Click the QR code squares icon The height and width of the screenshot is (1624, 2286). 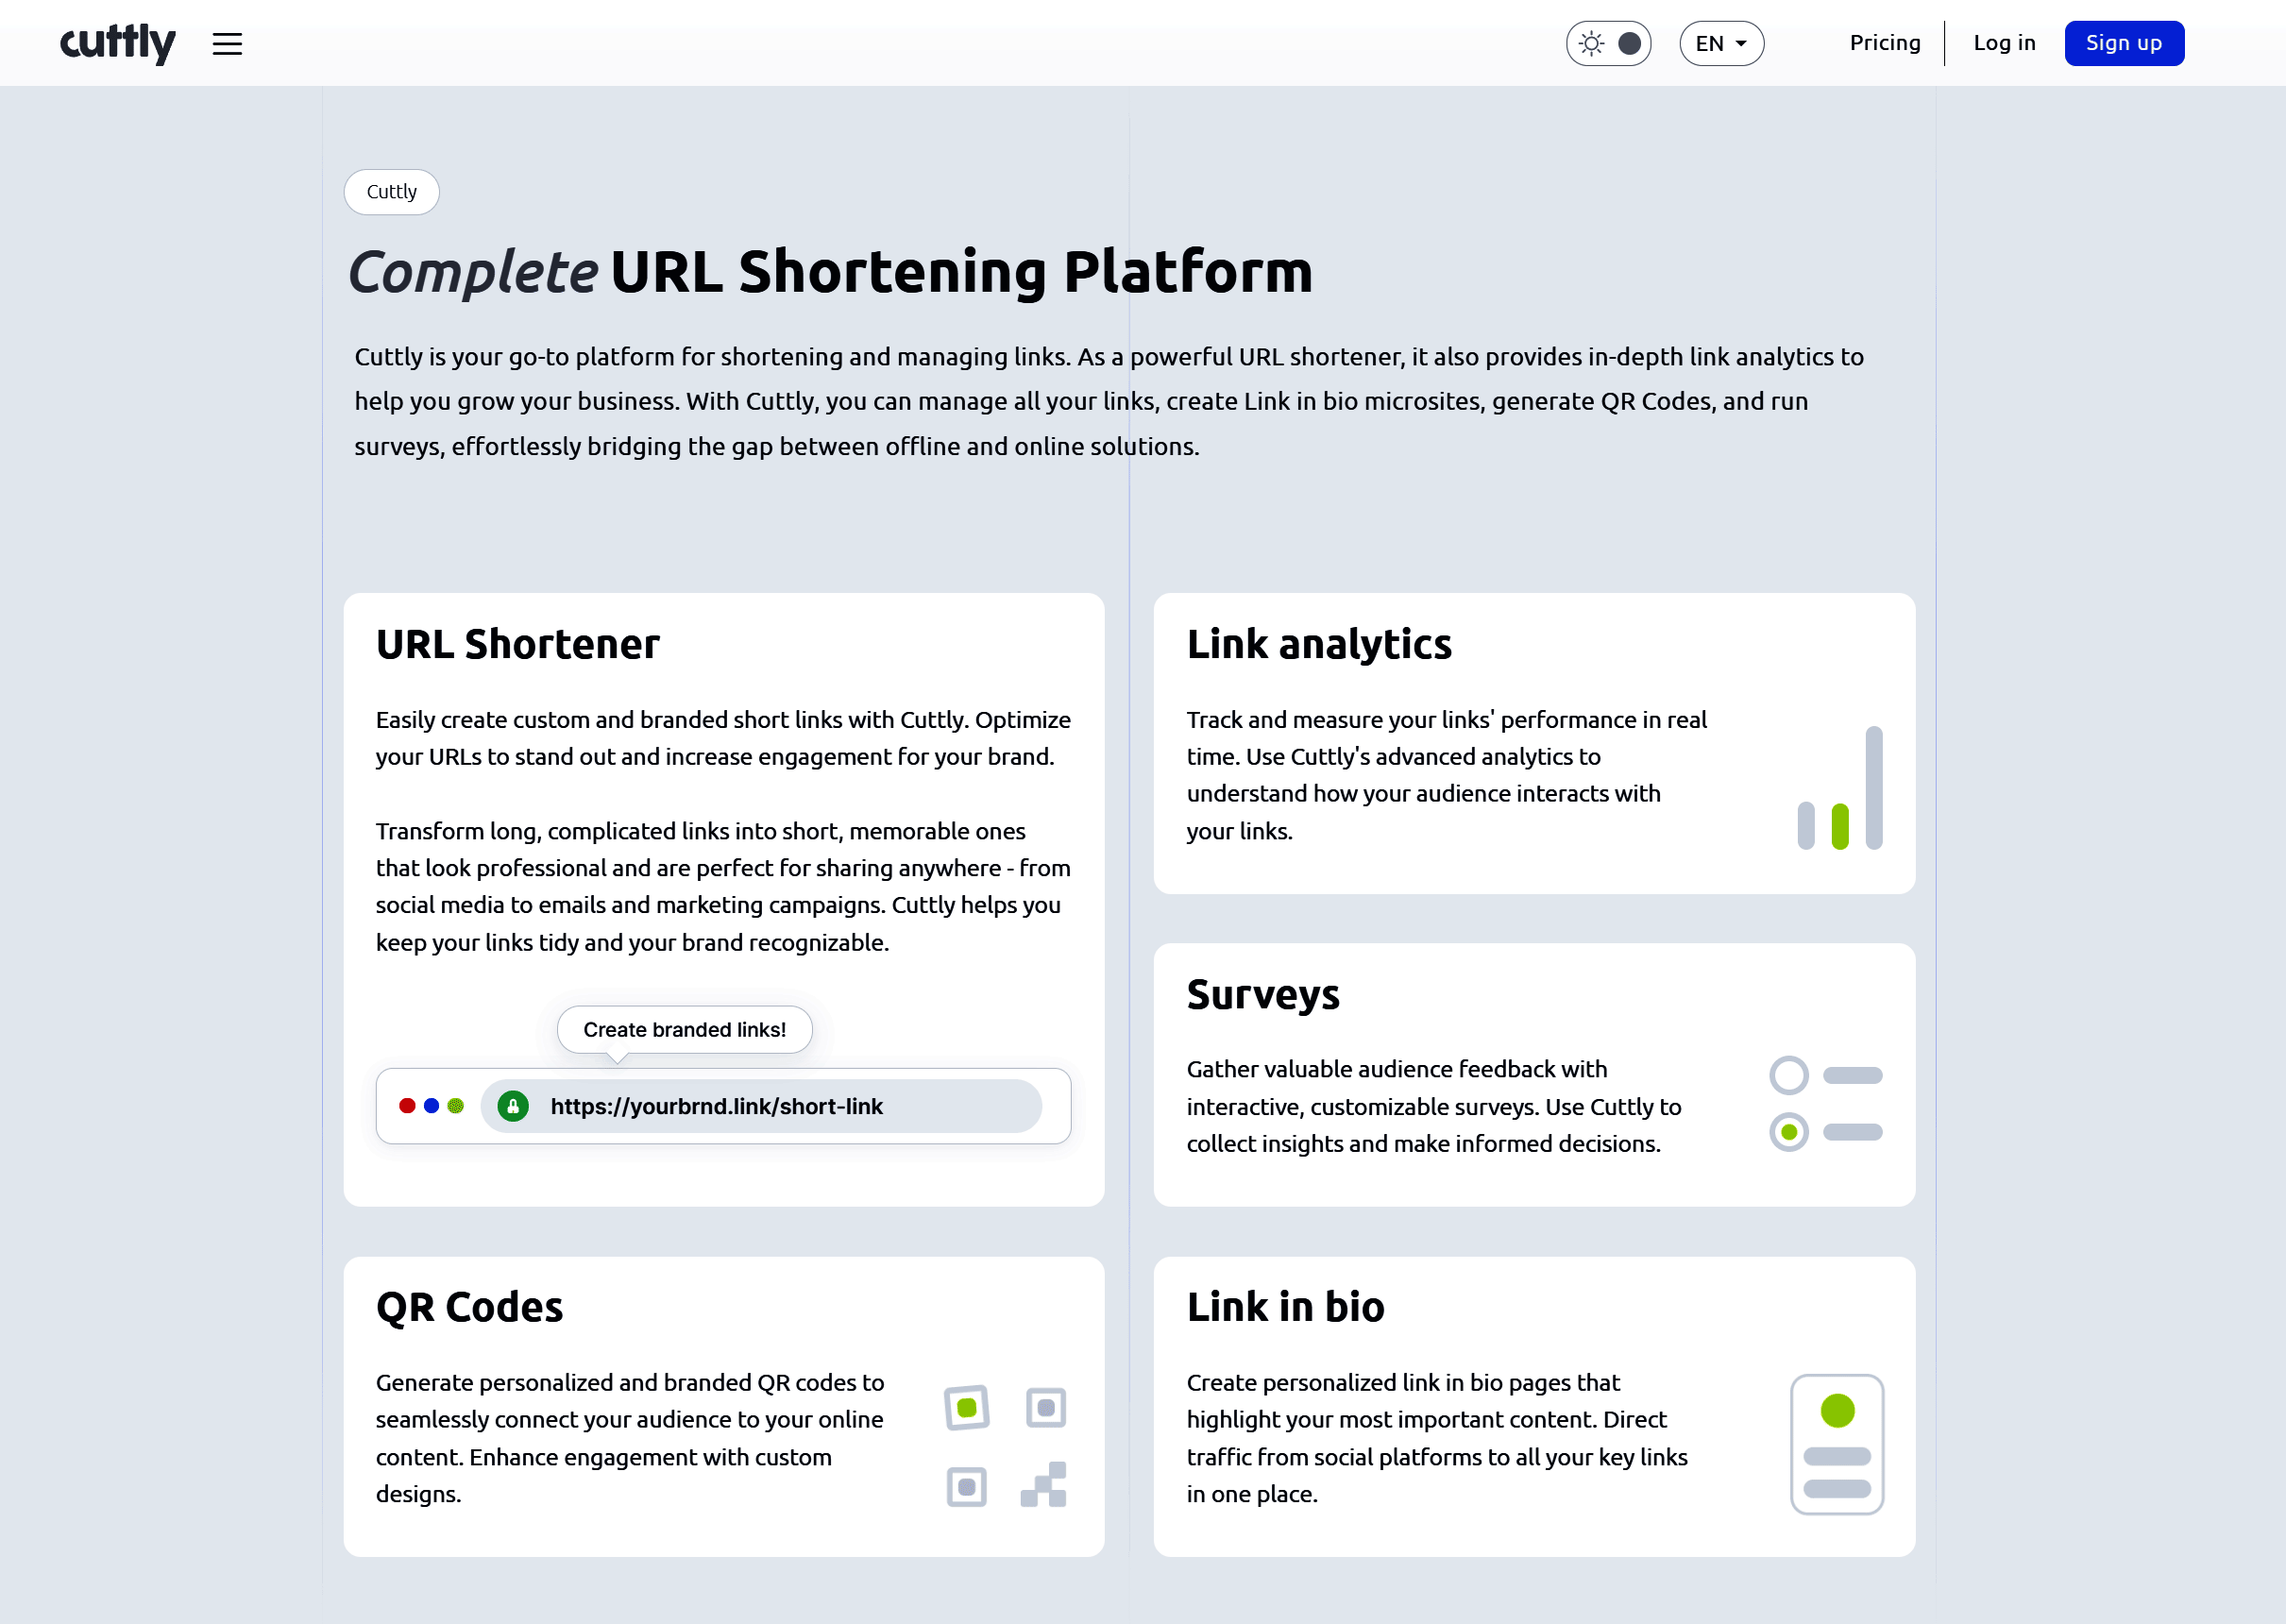pos(1005,1446)
